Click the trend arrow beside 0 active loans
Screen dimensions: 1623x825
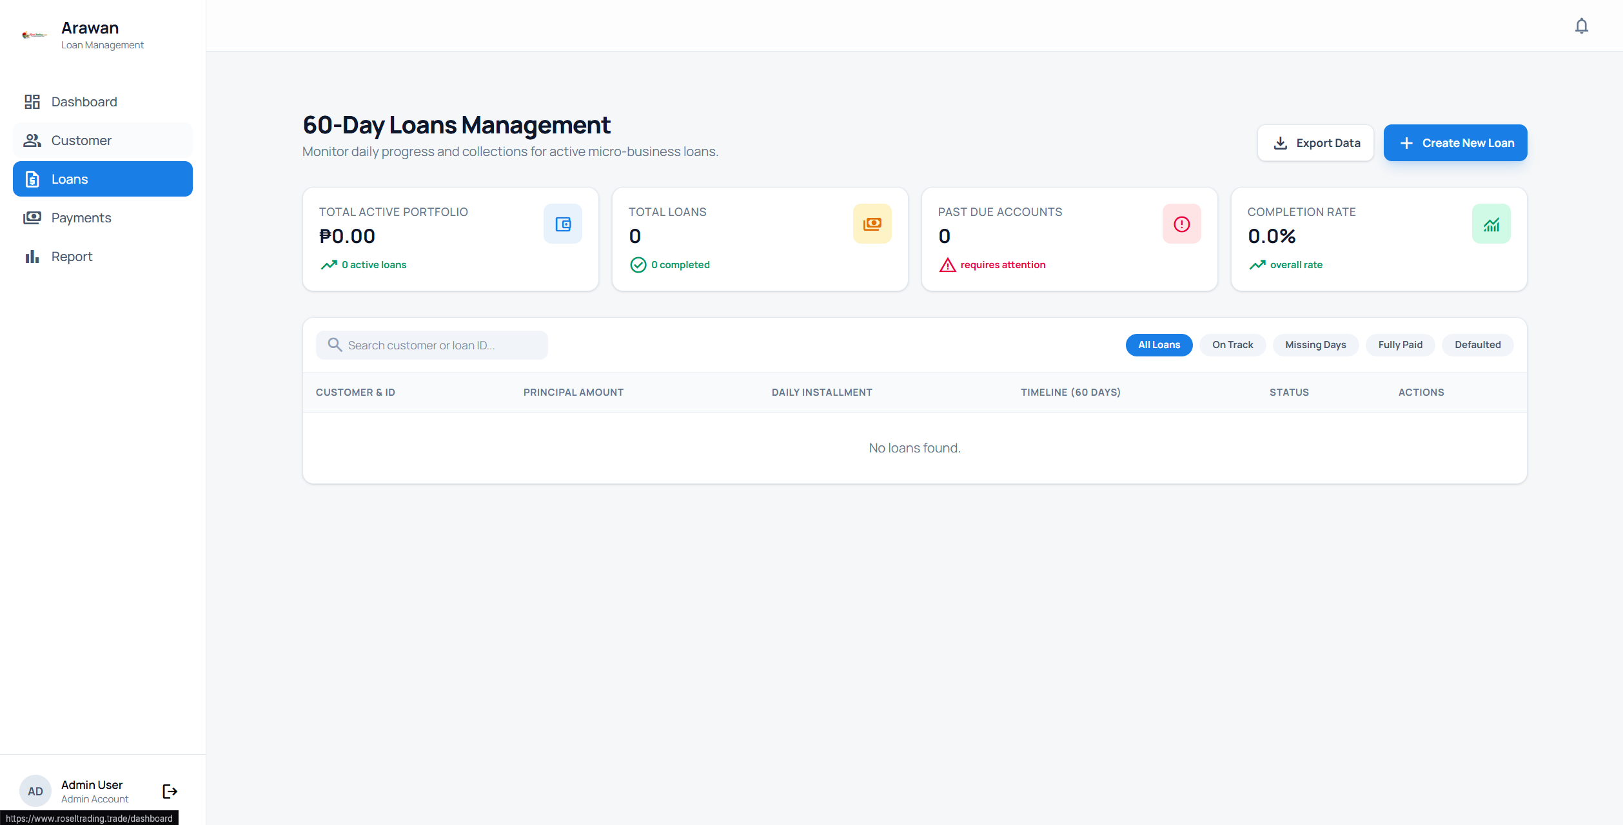329,265
